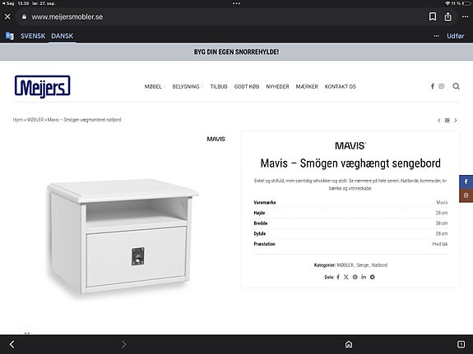Click the 28 cm value beside Højde
Viewport: 473px width, 354px height.
(442, 213)
